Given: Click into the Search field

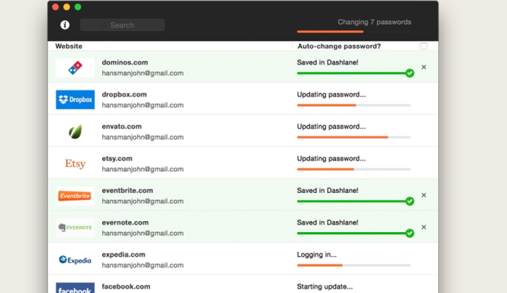Looking at the screenshot, I should [x=122, y=25].
